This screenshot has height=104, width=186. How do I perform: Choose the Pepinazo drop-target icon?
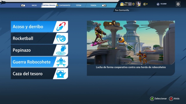pyautogui.click(x=61, y=50)
